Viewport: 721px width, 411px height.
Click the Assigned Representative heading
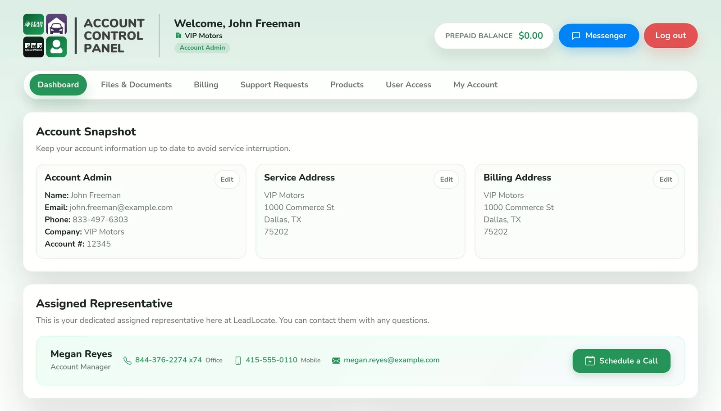point(104,303)
